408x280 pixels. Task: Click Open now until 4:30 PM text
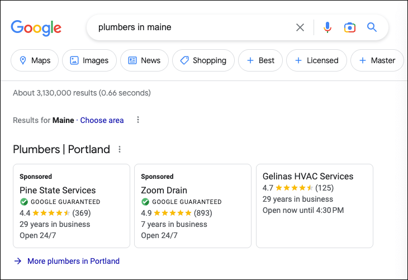pyautogui.click(x=303, y=210)
